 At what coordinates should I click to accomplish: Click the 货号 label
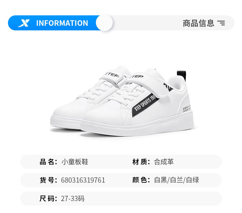(48, 180)
